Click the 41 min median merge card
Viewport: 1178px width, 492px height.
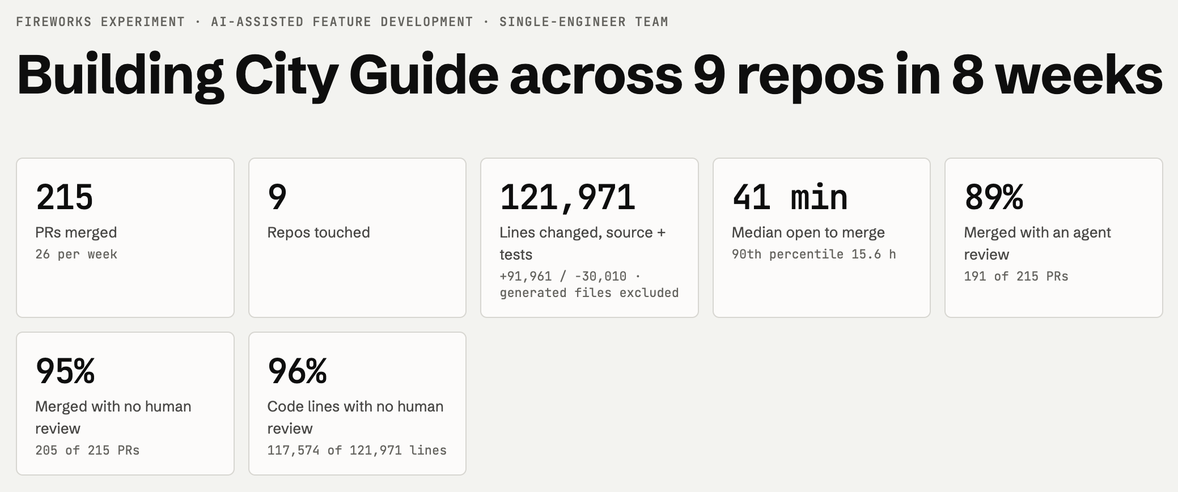pos(821,237)
